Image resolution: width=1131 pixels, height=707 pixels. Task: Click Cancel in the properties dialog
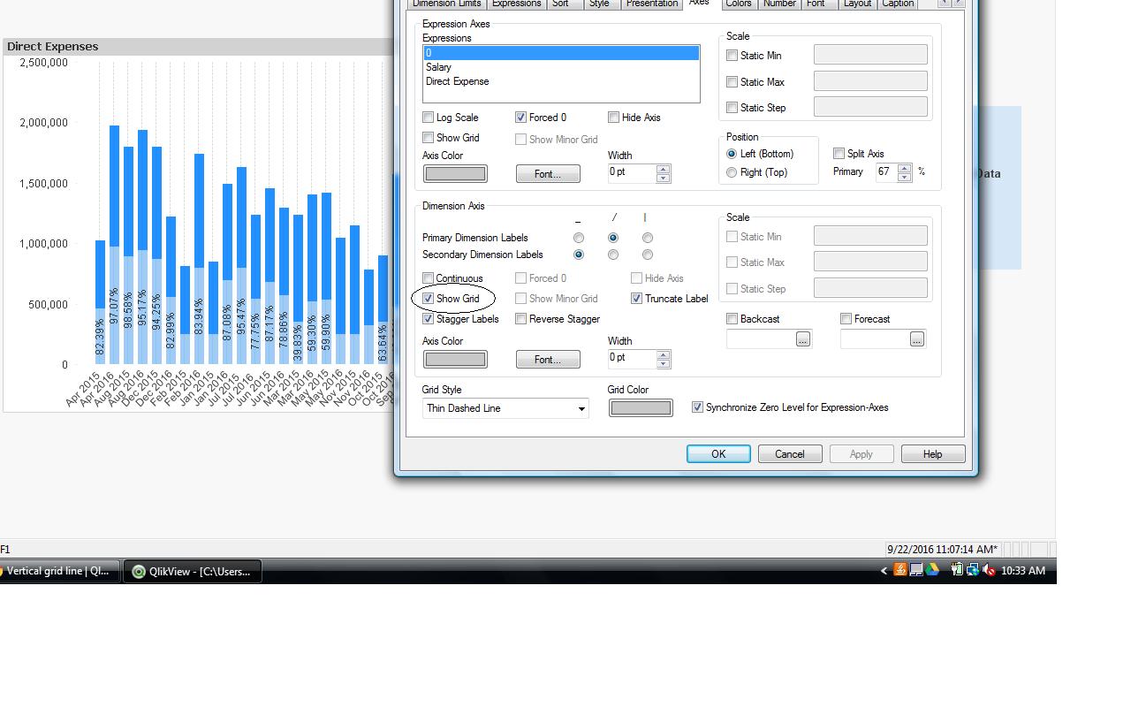pyautogui.click(x=790, y=454)
